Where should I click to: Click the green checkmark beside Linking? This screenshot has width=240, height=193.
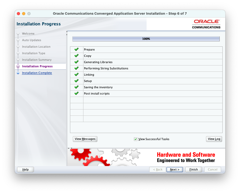pyautogui.click(x=76, y=74)
